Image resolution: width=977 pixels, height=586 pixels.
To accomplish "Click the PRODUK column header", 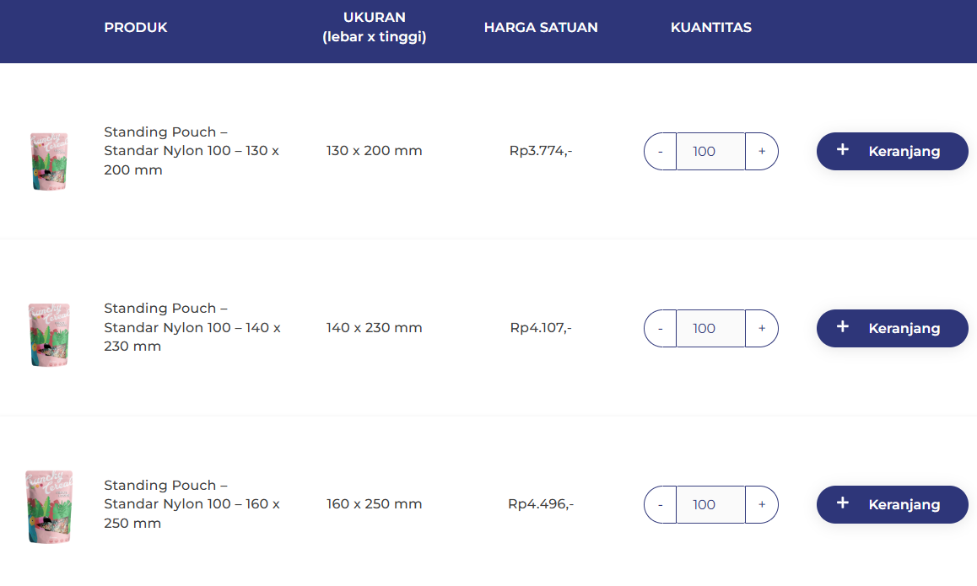I will tap(136, 28).
